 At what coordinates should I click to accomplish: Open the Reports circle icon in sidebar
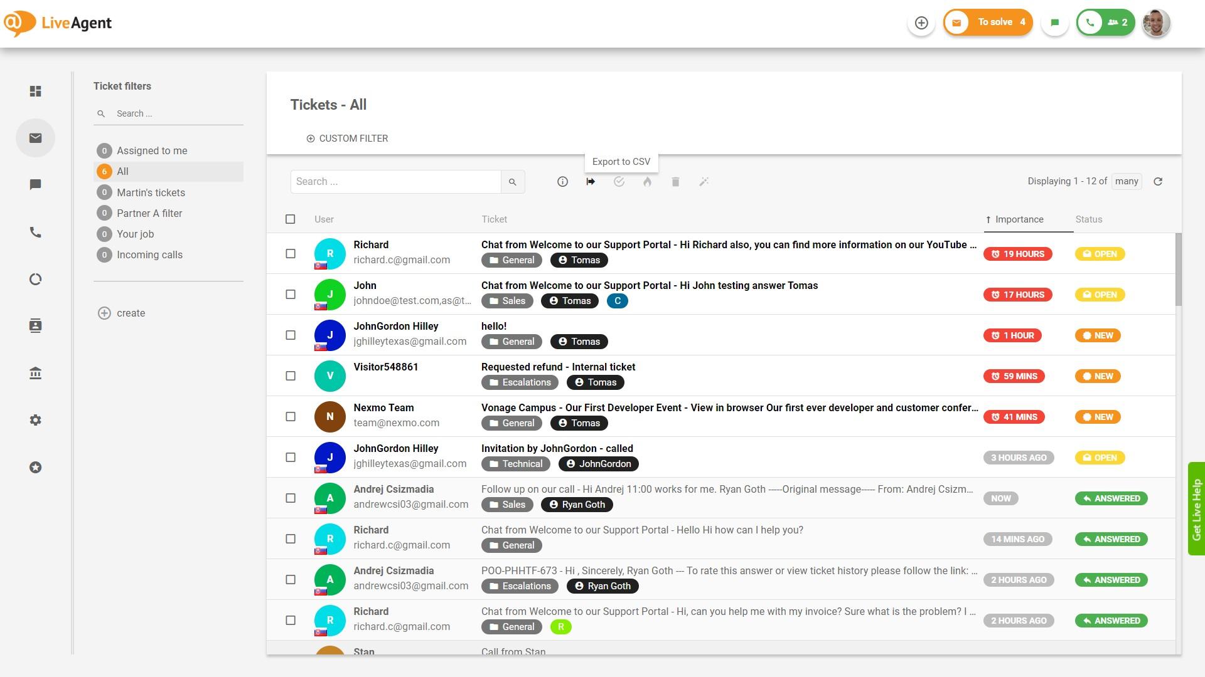(x=36, y=280)
